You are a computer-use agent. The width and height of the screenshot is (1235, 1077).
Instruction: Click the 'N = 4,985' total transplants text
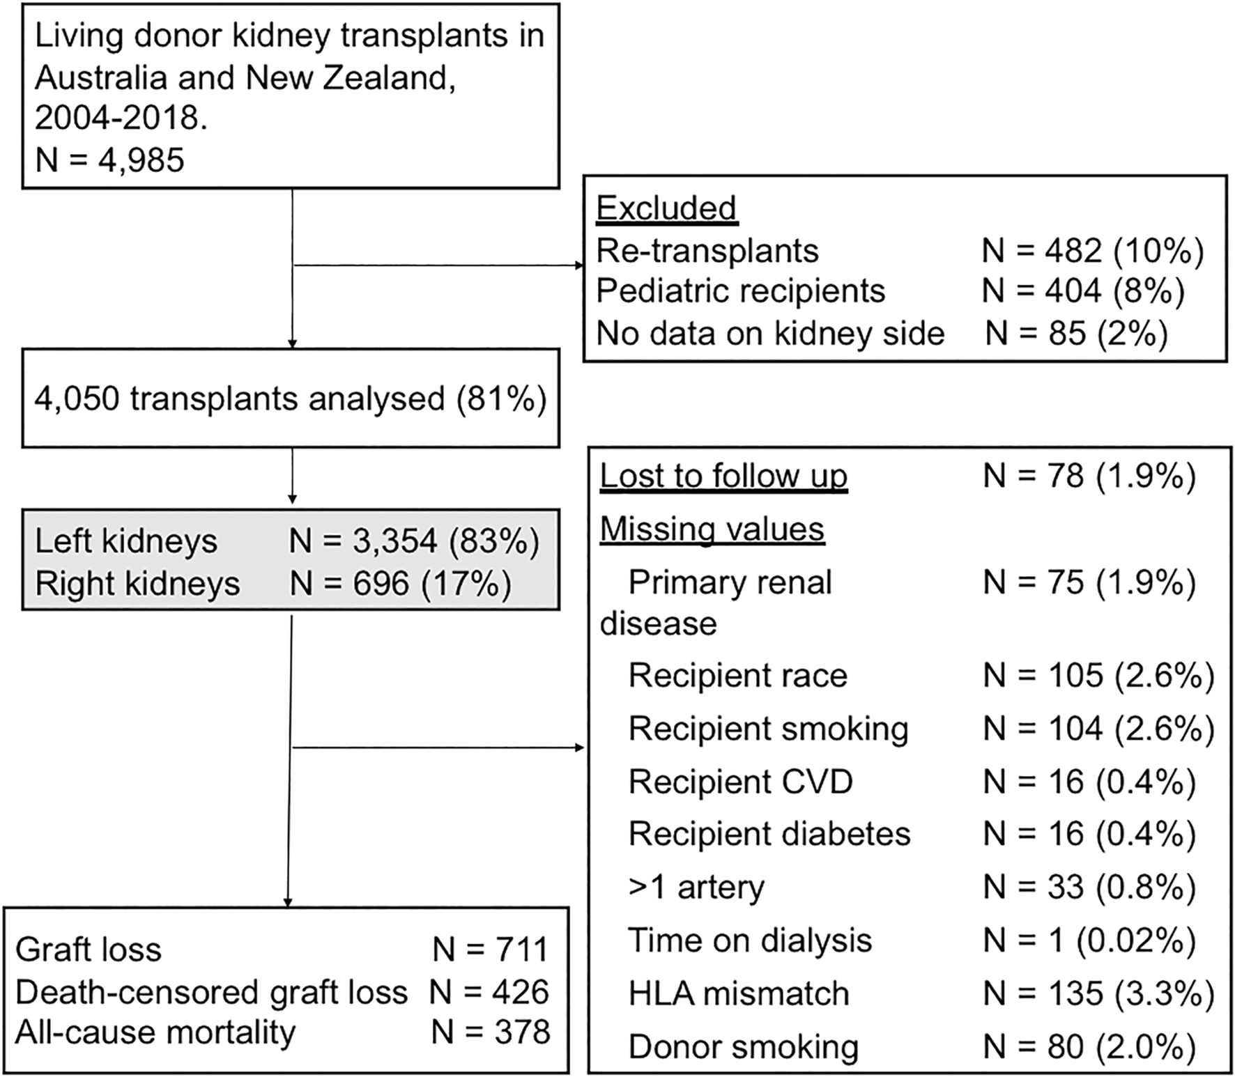[109, 160]
